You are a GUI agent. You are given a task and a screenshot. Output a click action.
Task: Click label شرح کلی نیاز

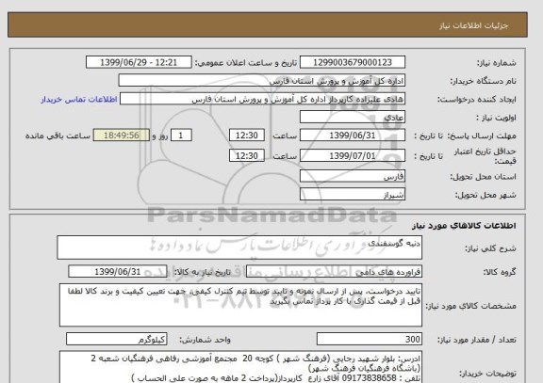pos(490,248)
